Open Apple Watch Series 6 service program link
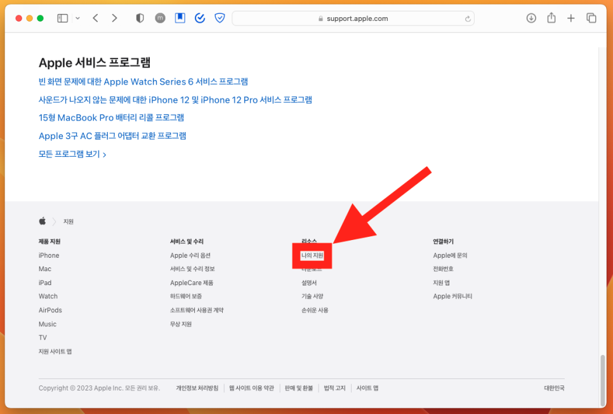The image size is (613, 414). pos(143,81)
